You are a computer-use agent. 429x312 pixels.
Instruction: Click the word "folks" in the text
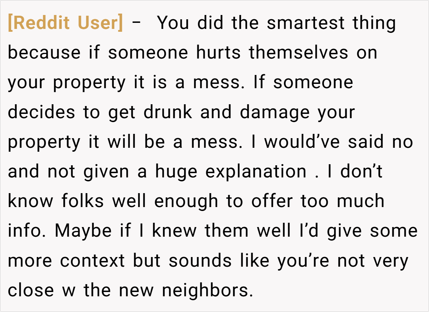click(83, 201)
